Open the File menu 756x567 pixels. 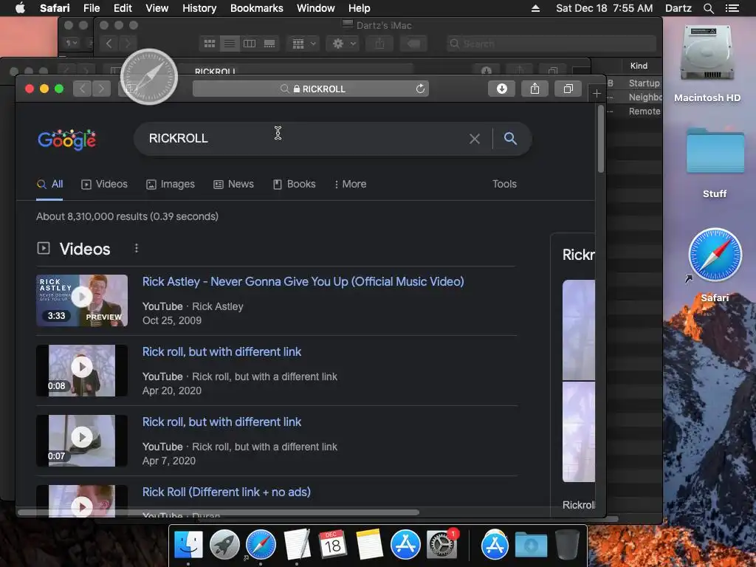[x=91, y=8]
